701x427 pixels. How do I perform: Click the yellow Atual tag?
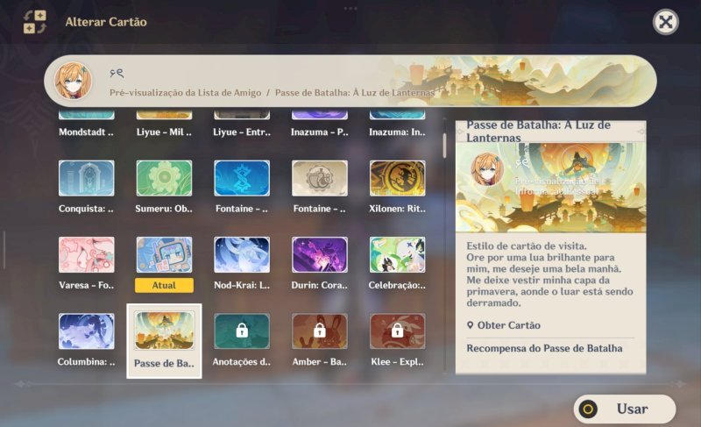164,285
